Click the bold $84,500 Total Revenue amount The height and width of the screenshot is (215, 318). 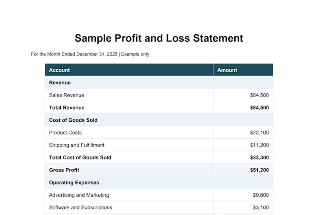pyautogui.click(x=260, y=108)
